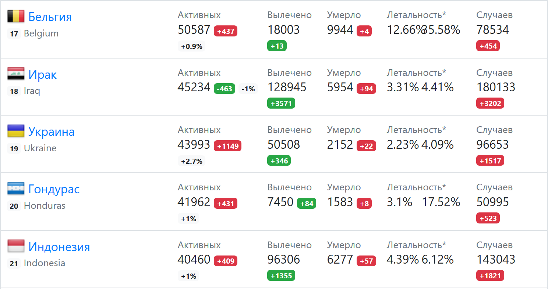Click Ukraine's +1149 active cases badge
Image resolution: width=548 pixels, height=289 pixels.
[228, 146]
